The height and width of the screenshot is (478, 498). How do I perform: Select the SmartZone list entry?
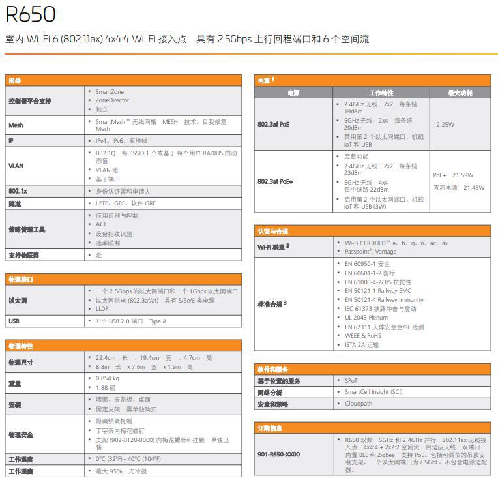pos(110,91)
